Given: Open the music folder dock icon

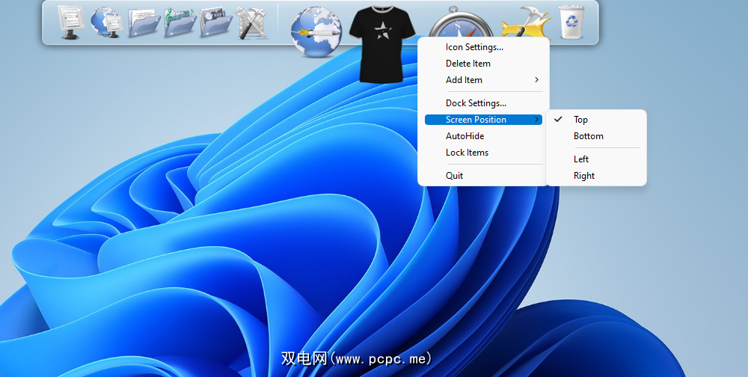Looking at the screenshot, I should (x=180, y=22).
